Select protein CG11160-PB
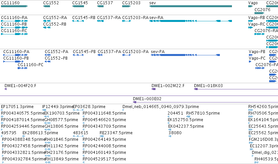Screen dimensions: 278x164 click(x=13, y=62)
